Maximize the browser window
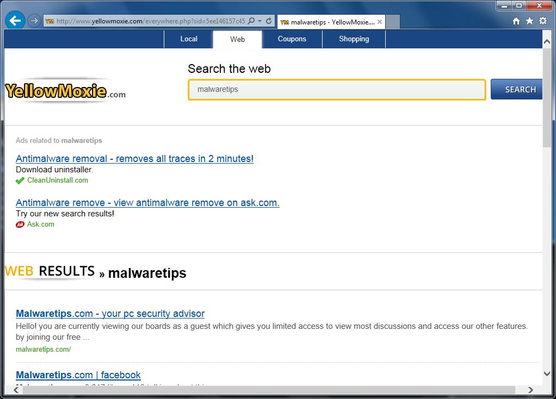The width and height of the screenshot is (556, 399). click(x=519, y=5)
